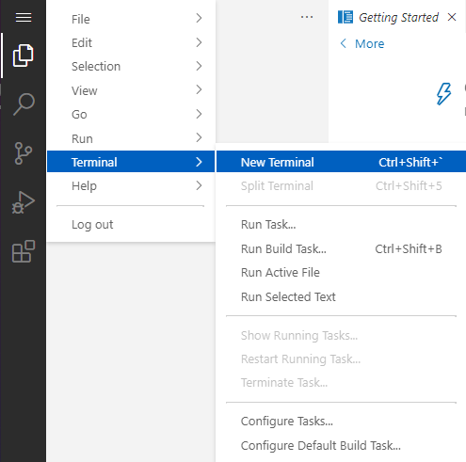
Task: Toggle the hamburger application menu
Action: coord(24,18)
